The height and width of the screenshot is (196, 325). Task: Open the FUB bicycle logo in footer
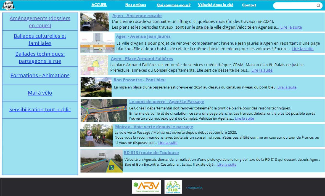click(173, 187)
